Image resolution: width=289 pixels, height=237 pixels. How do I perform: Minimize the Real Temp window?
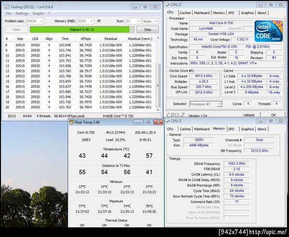tap(138, 122)
